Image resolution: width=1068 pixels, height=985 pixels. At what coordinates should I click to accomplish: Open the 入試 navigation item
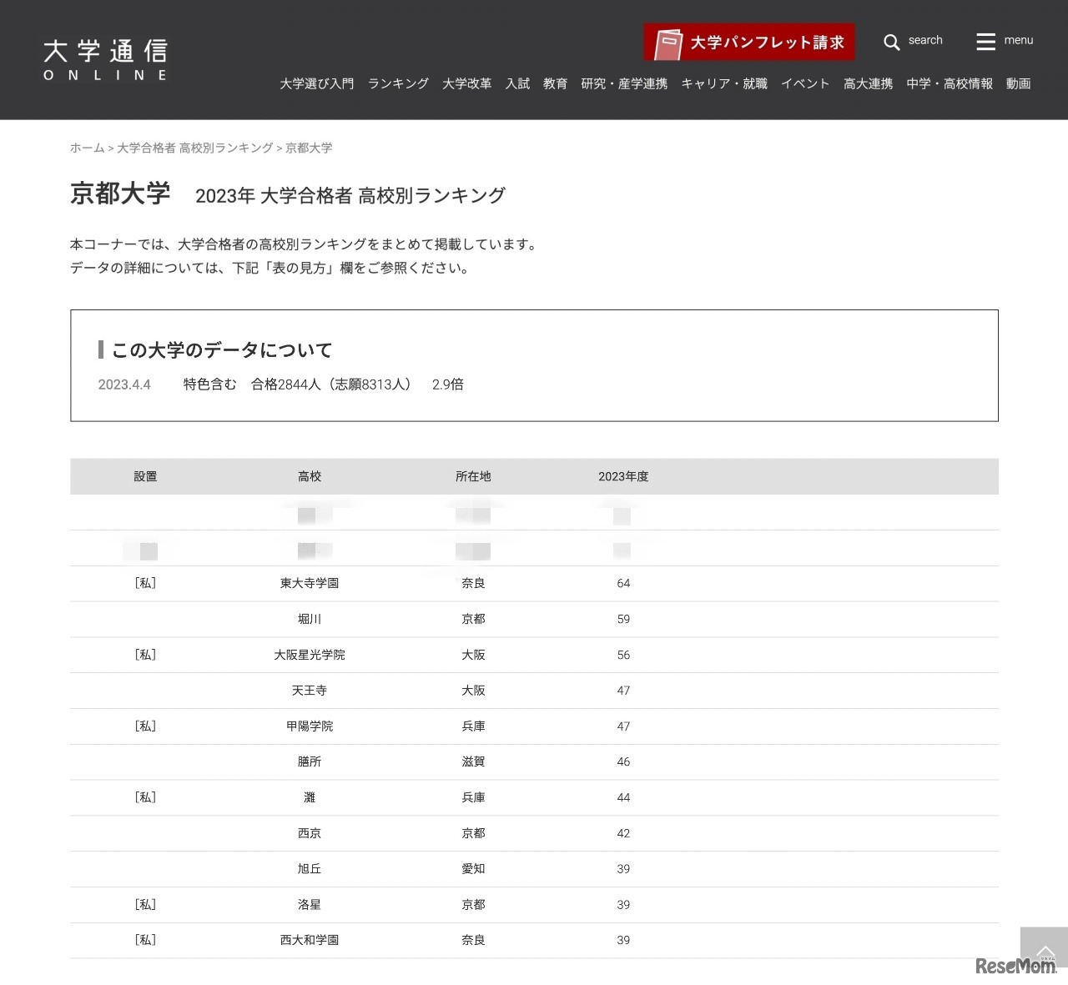517,83
